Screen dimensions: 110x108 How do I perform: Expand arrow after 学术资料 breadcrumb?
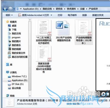78,9
